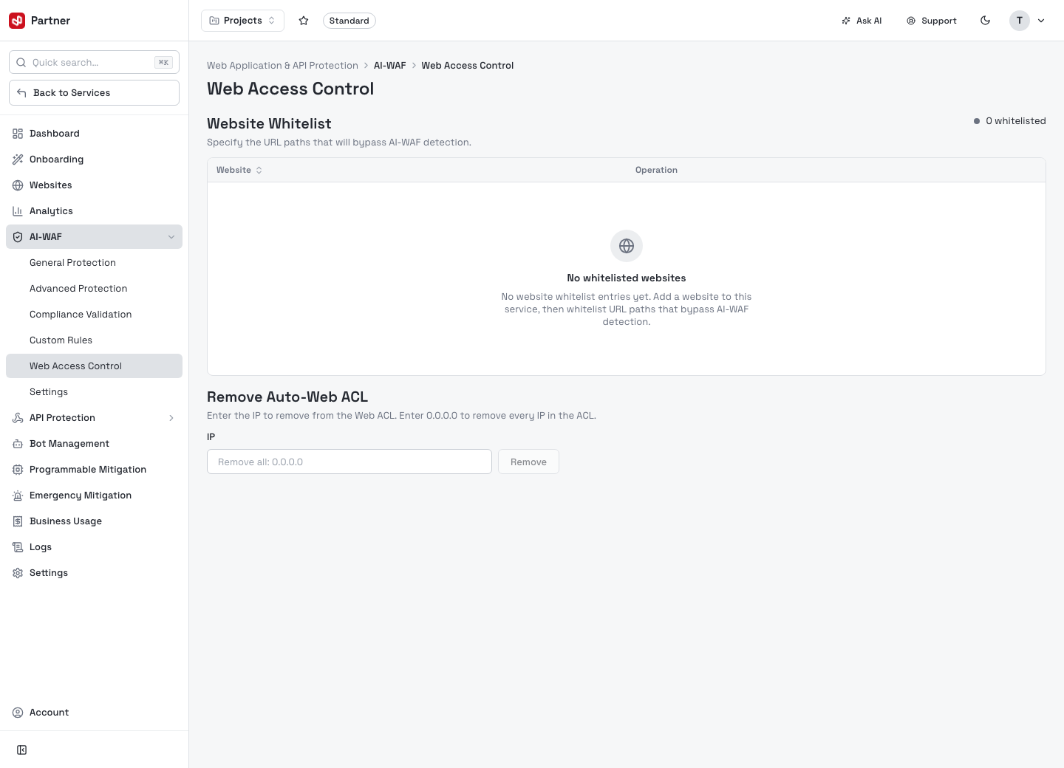This screenshot has width=1064, height=768.
Task: Click the Quick search magnifier icon
Action: point(21,63)
